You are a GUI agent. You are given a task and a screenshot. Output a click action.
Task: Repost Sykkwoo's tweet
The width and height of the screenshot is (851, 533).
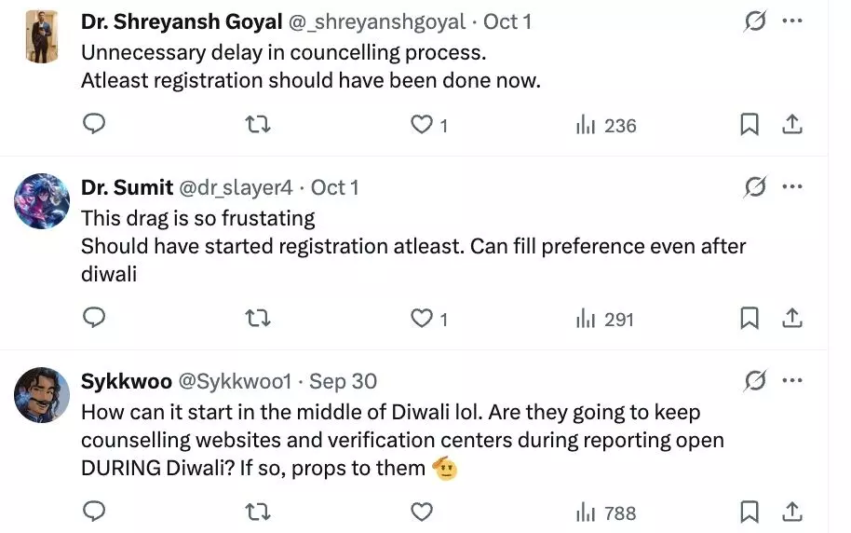point(257,512)
